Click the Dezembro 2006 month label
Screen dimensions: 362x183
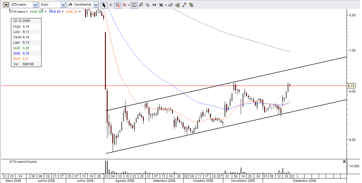pos(304,181)
